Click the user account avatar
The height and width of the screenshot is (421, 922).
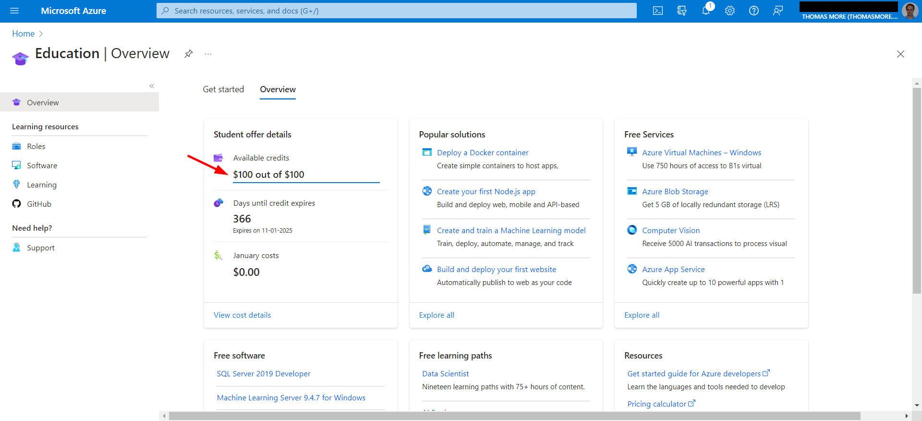tap(910, 11)
